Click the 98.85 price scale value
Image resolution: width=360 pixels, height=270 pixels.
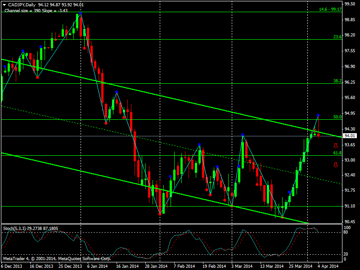pyautogui.click(x=350, y=20)
